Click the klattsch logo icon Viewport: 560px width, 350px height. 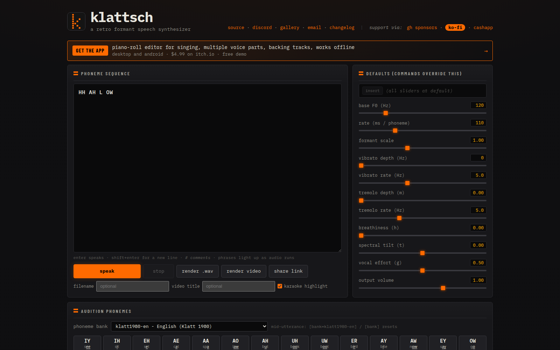[x=76, y=21]
